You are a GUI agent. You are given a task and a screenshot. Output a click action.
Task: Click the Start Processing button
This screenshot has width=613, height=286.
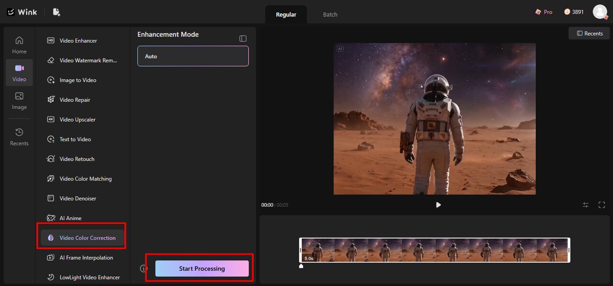tap(202, 268)
